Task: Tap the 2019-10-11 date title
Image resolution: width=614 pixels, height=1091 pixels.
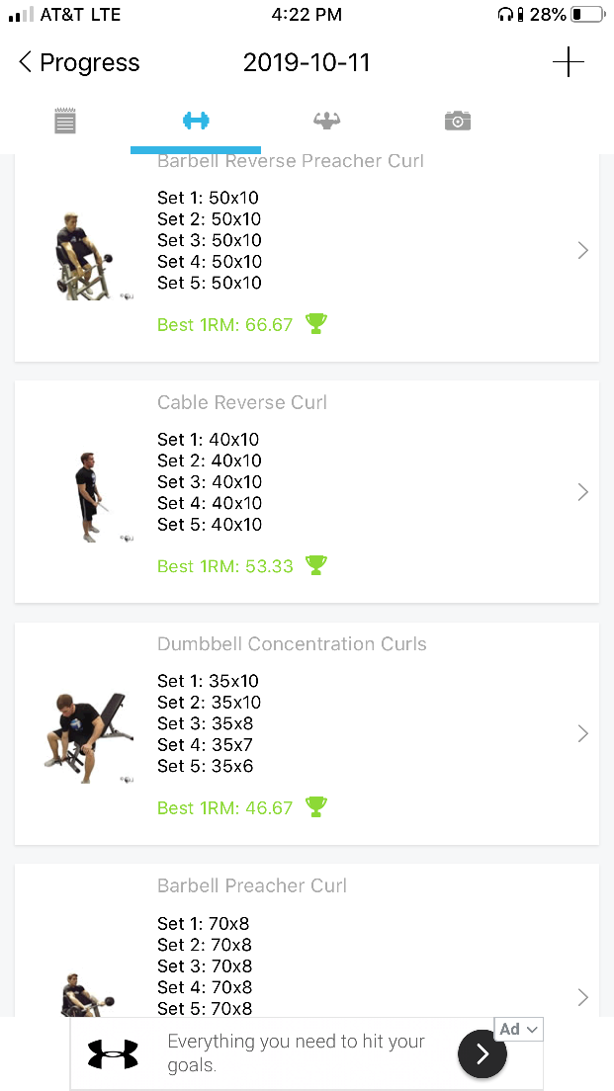Action: tap(307, 63)
